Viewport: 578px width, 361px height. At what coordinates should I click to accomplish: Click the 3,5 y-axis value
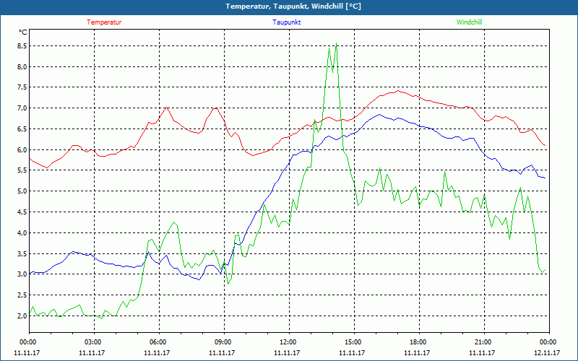coord(22,253)
